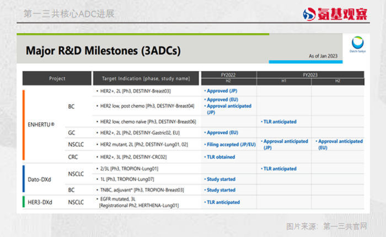Click TLR anticipated in HERTHENA-Lung01 row
The width and height of the screenshot is (386, 237).
(x=222, y=202)
